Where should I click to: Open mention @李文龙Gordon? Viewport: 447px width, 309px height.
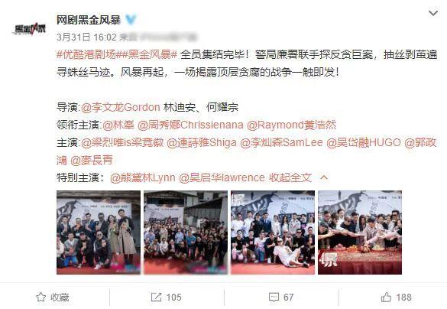121,107
